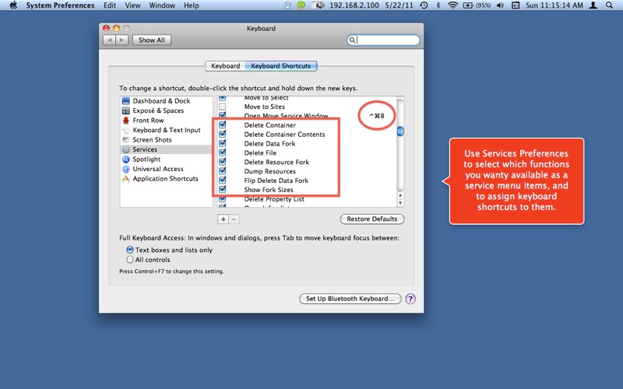Select the Open Move Service Window row
This screenshot has width=623, height=389.
tap(307, 115)
